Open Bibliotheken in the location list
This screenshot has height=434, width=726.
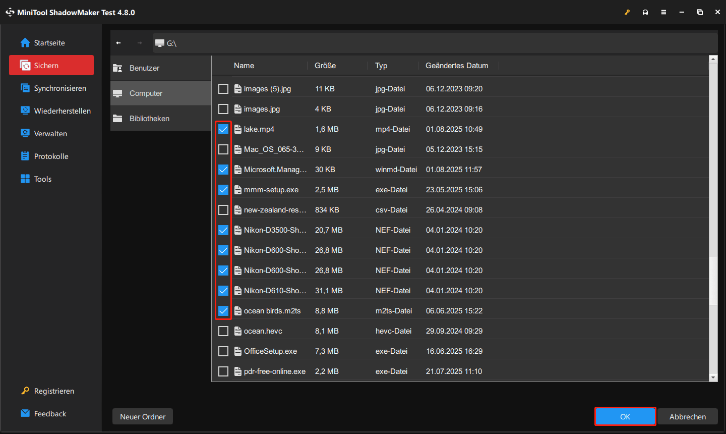(x=149, y=119)
